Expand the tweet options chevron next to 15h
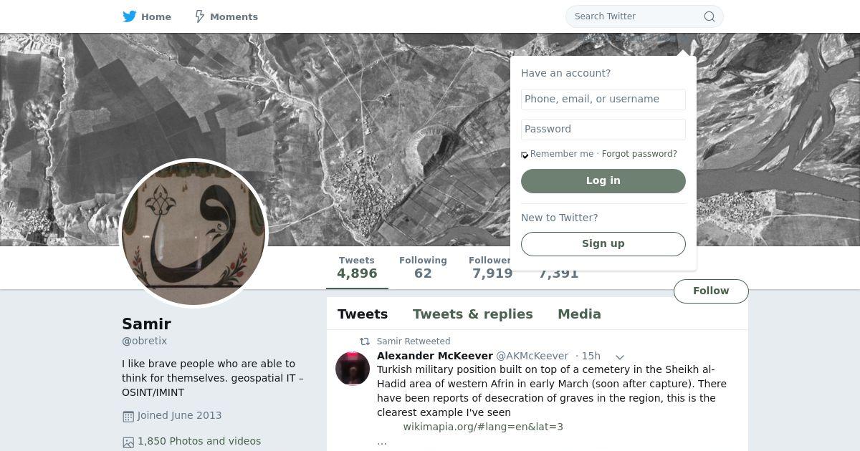The height and width of the screenshot is (451, 860). pyautogui.click(x=620, y=357)
